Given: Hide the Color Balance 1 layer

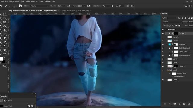Looking at the screenshot, I should pos(163,55).
